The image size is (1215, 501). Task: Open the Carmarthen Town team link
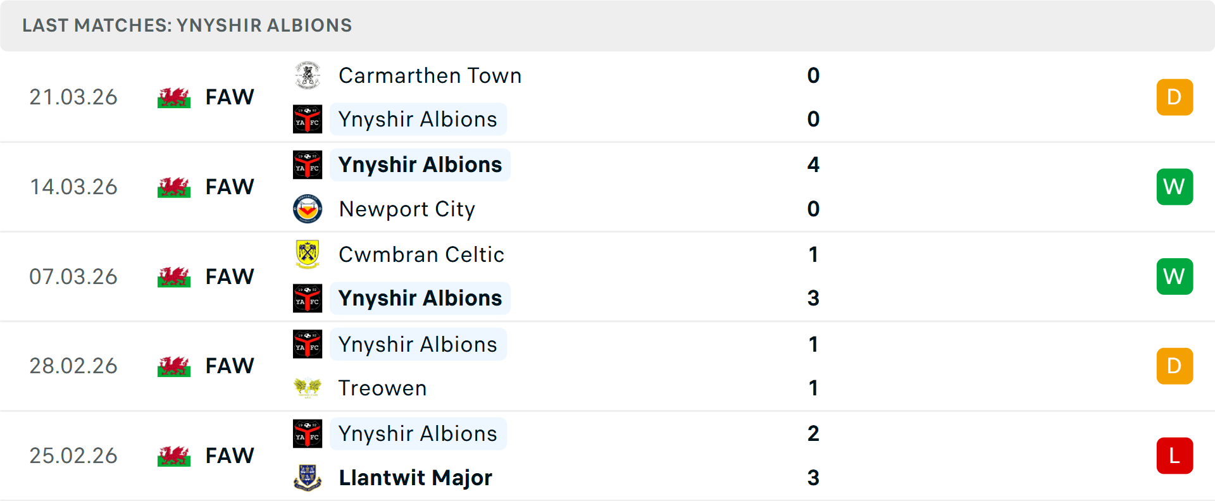pos(430,76)
